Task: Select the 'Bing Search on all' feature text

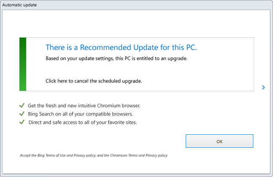Action: click(80, 114)
